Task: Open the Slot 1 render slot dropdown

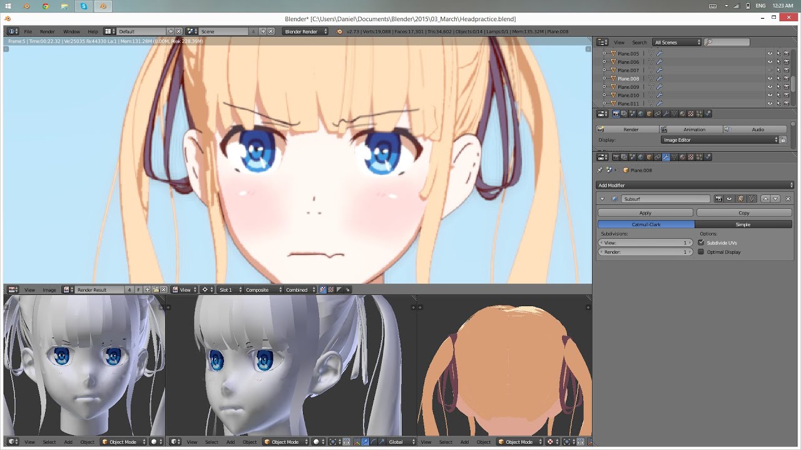Action: tap(230, 289)
